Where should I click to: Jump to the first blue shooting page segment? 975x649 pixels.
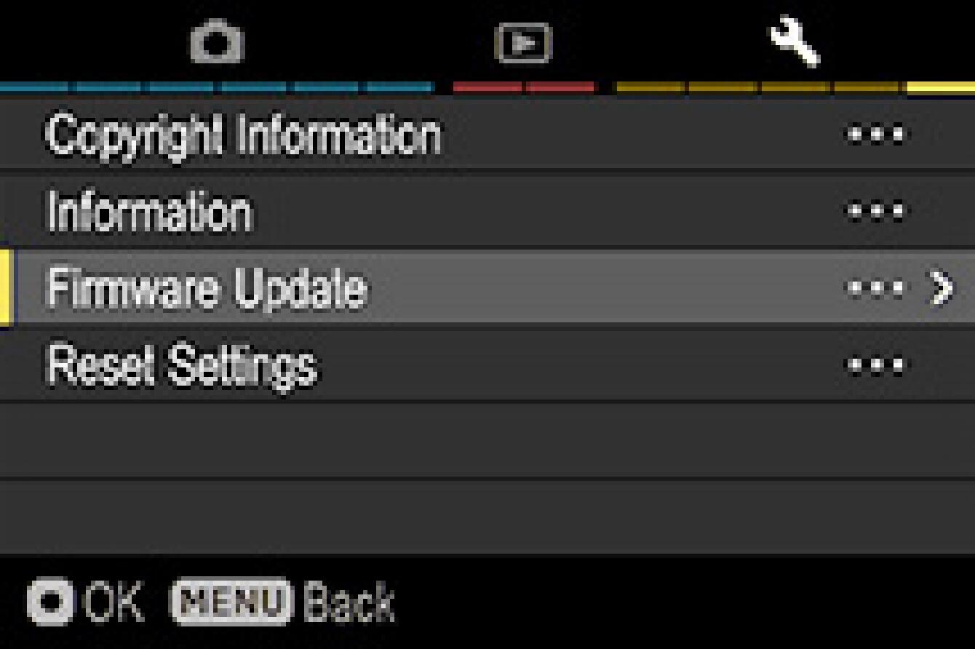point(34,88)
